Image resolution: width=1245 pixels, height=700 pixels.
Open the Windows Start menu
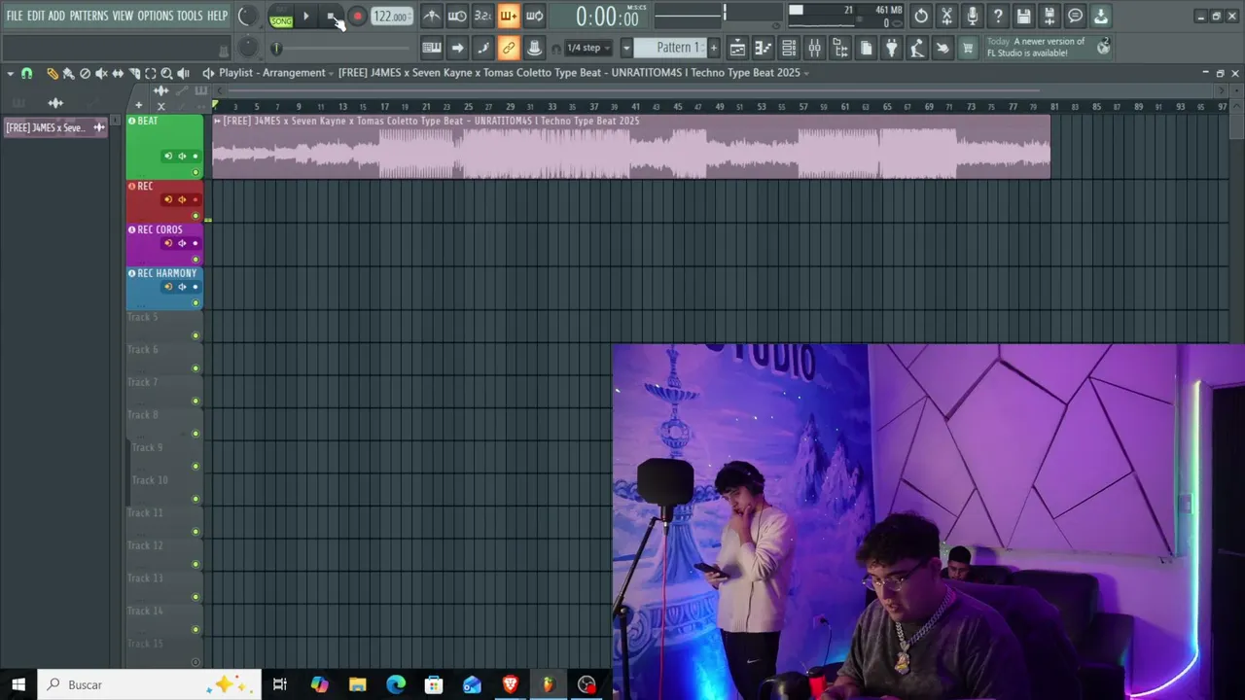click(18, 684)
